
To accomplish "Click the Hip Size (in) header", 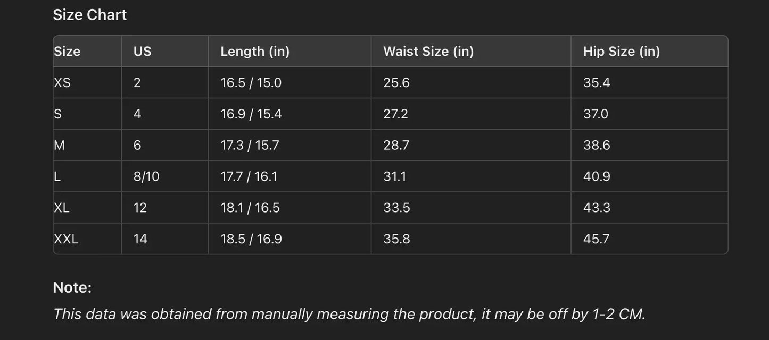I will pos(622,52).
